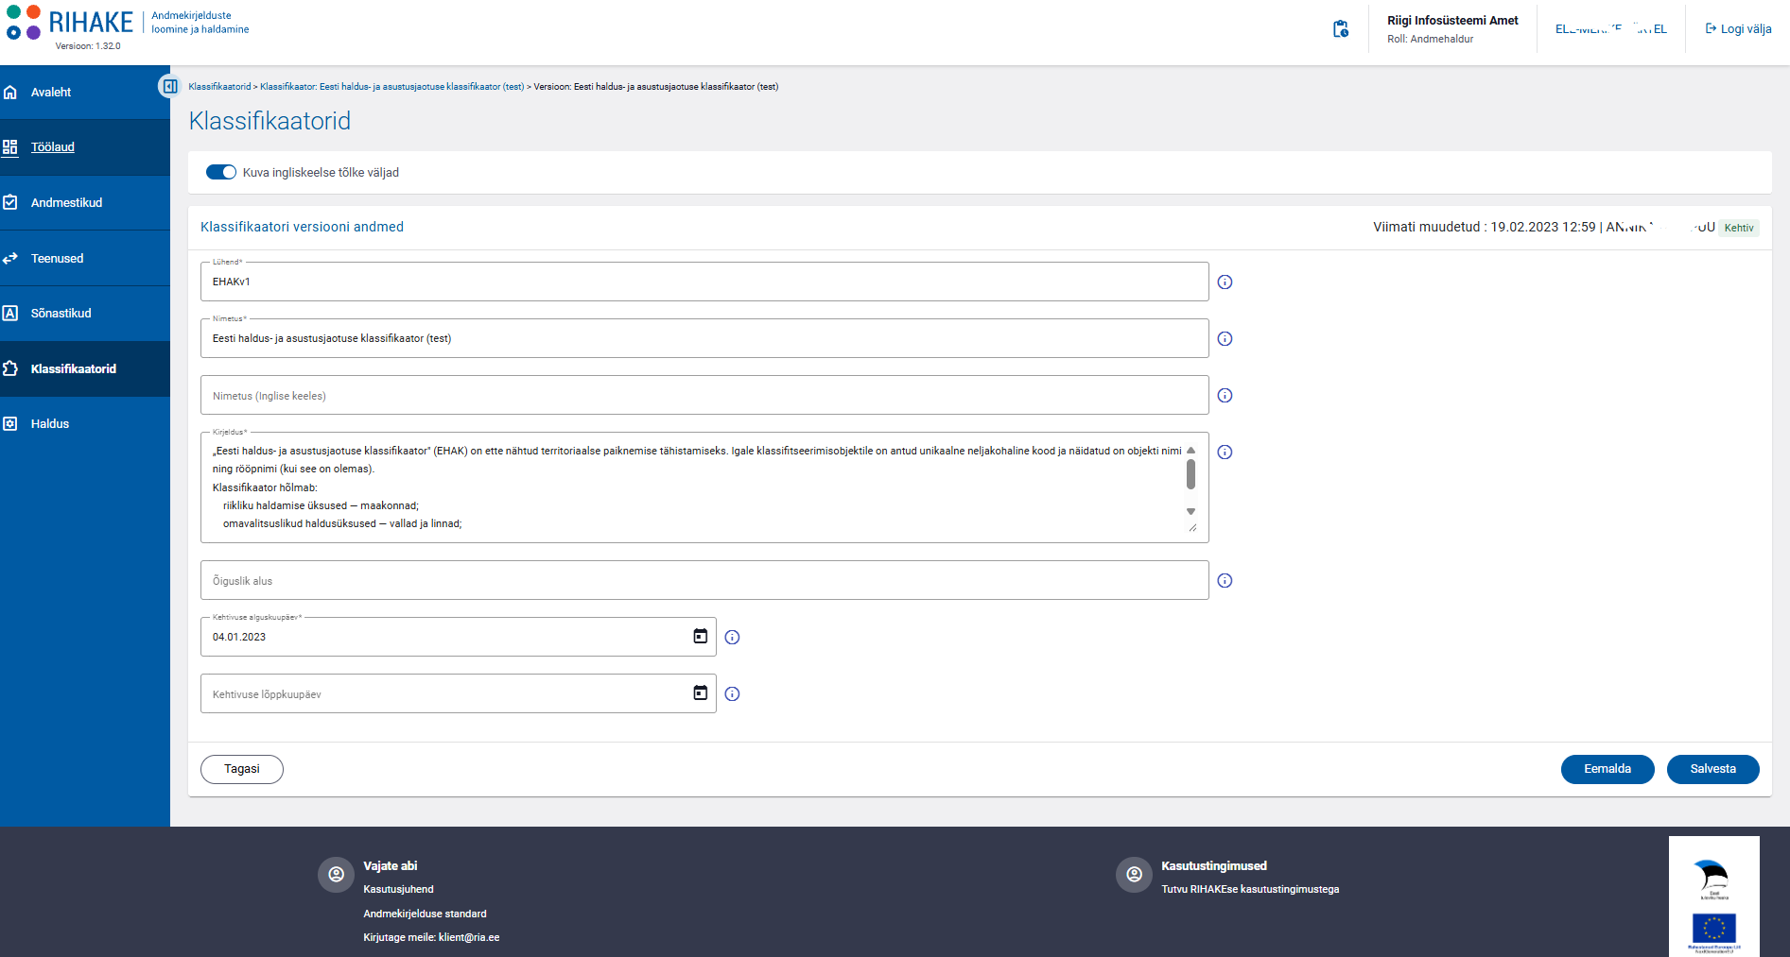1790x957 pixels.
Task: Toggle Kuva ingliskeelse tõlke väljad switch
Action: (x=221, y=172)
